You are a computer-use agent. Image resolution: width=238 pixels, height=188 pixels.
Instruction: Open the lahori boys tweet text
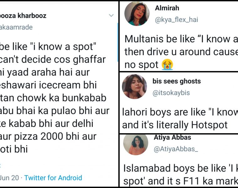180,118
